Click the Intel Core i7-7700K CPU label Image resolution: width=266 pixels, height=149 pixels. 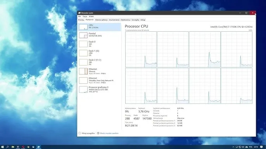pos(231,27)
